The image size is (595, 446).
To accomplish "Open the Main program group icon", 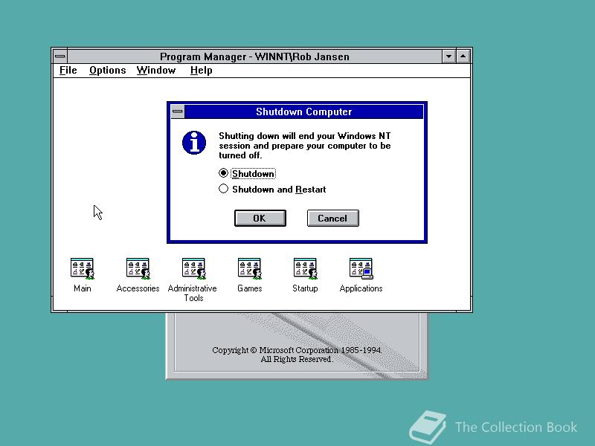I will pos(82,268).
